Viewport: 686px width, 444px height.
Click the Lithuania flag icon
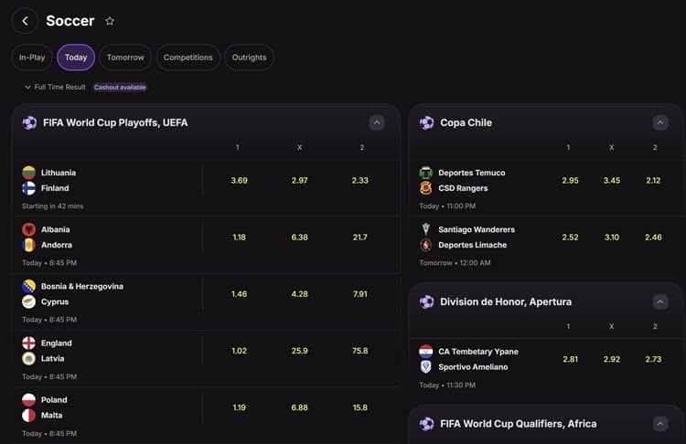[29, 173]
